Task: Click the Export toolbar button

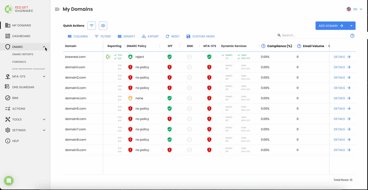Action: click(150, 36)
